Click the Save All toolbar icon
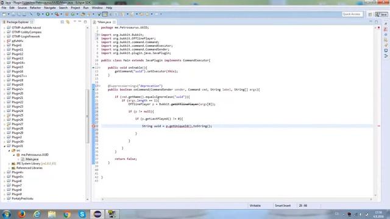This screenshot has width=390, height=219. pyautogui.click(x=19, y=14)
